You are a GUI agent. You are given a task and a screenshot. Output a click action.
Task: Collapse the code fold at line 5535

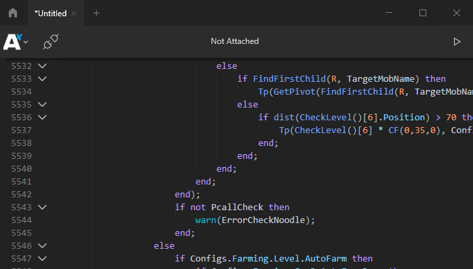click(42, 104)
